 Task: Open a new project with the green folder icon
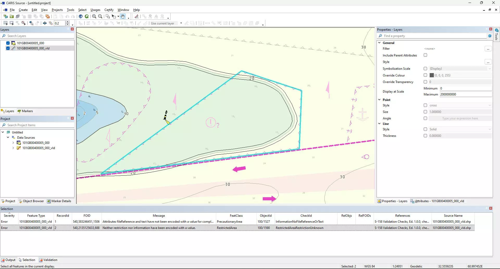click(x=11, y=16)
